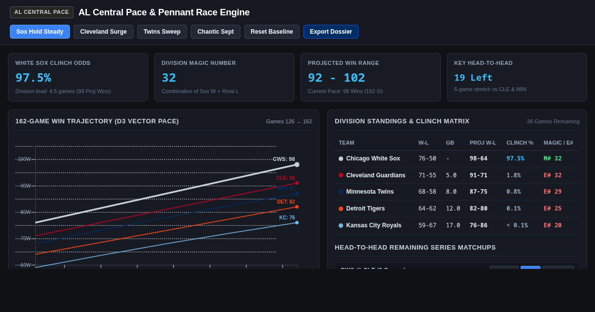Click the 92 - 102 win range value
The image size is (595, 312).
coord(337,78)
